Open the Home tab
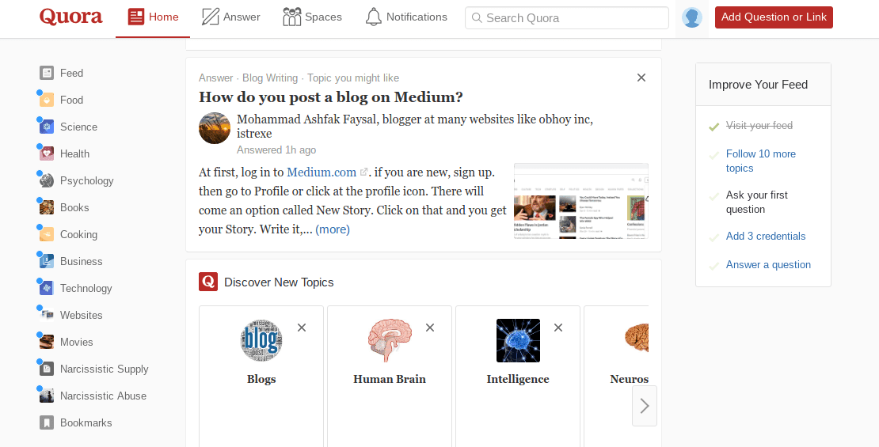Viewport: 879px width, 447px height. click(x=153, y=17)
